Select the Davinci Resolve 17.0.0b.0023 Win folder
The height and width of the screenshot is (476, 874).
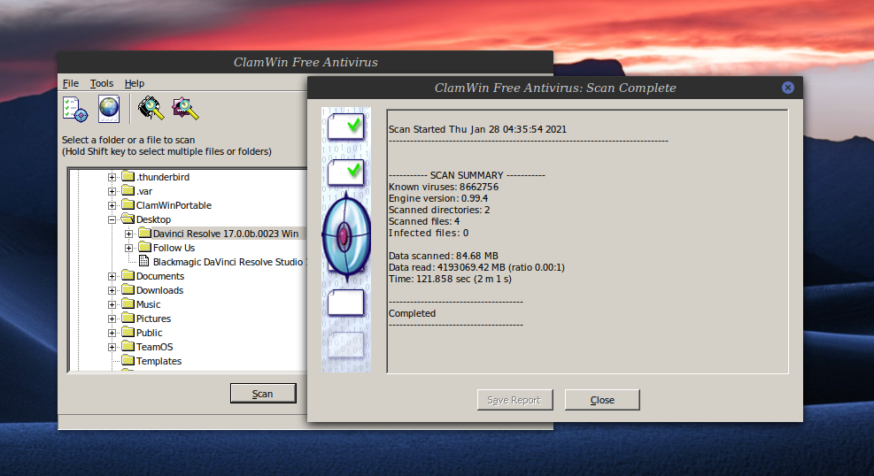point(226,234)
